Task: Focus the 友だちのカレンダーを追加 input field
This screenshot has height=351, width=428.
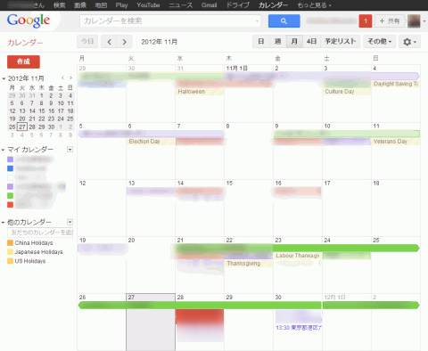Action: (40, 233)
